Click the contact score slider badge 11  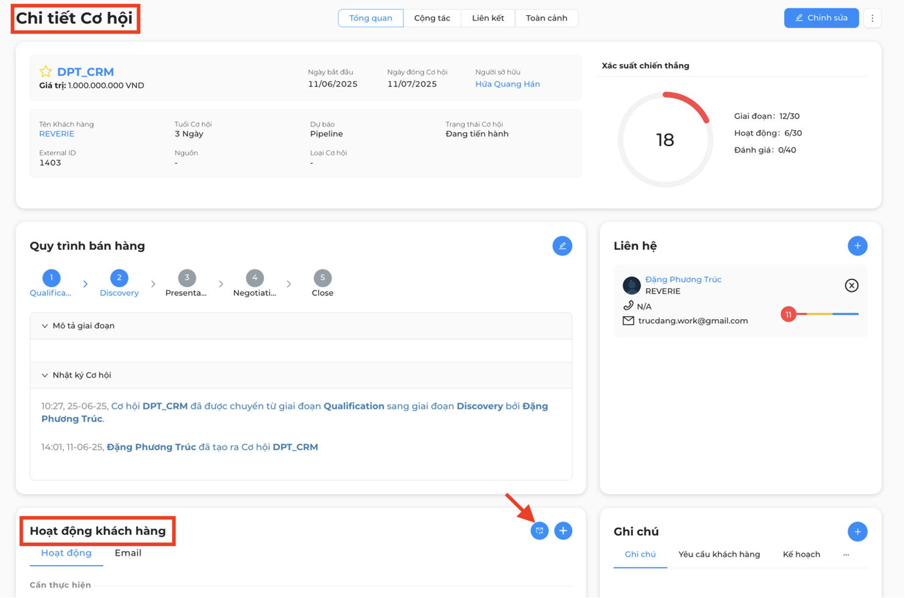click(x=789, y=315)
